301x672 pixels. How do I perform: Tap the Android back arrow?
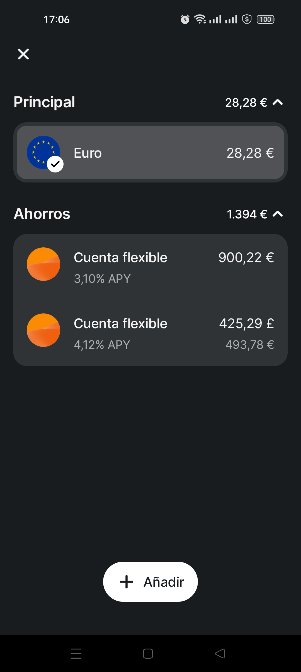click(x=220, y=654)
